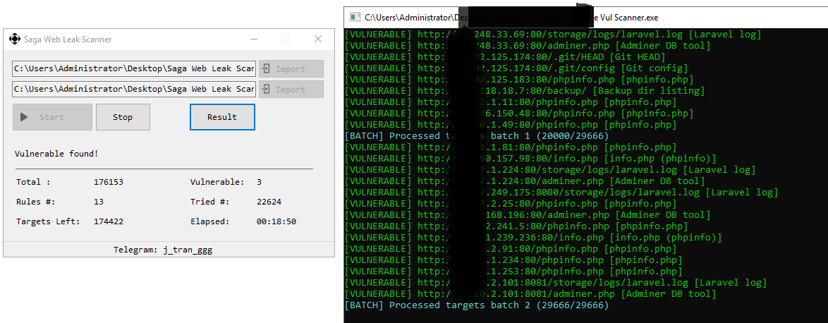Click console line '2.1.11:80/phpinfo.php'
This screenshot has height=323, width=828.
[x=511, y=102]
